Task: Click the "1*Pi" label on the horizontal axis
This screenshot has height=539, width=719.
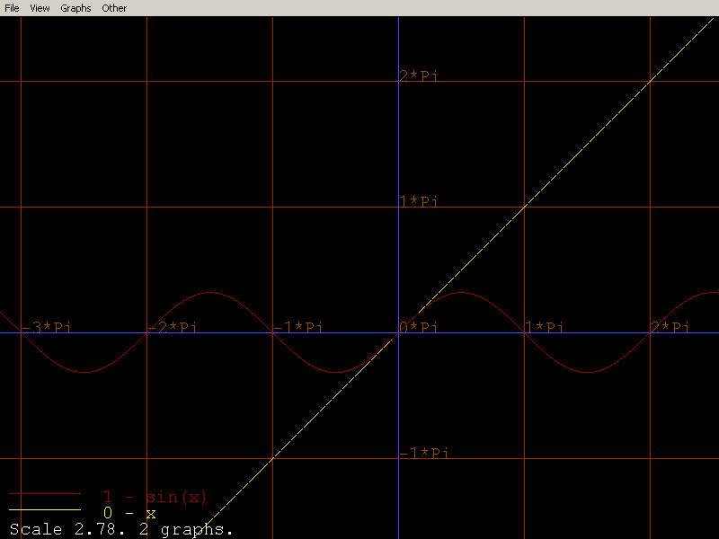Action: [545, 327]
